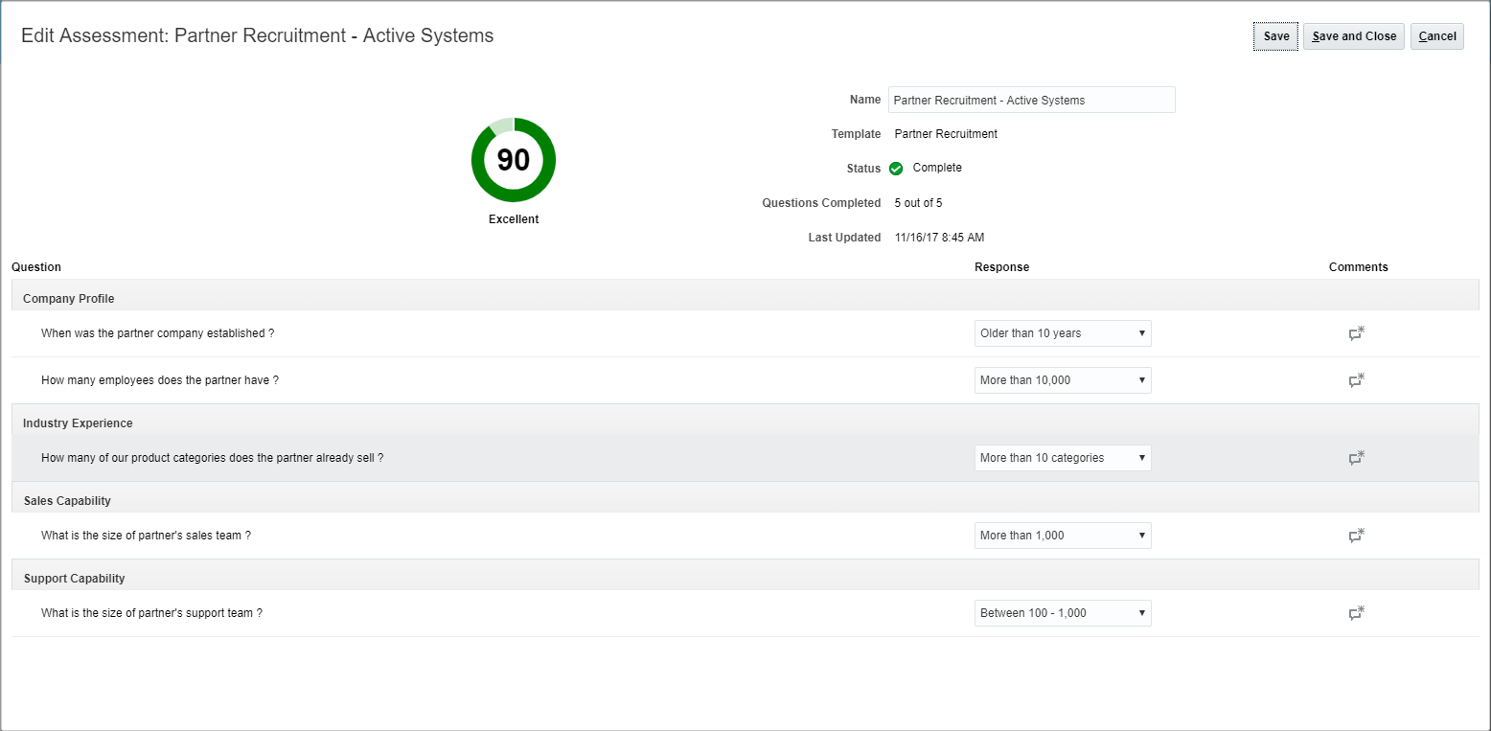
Task: Select the Company Profile section header
Action: (69, 299)
